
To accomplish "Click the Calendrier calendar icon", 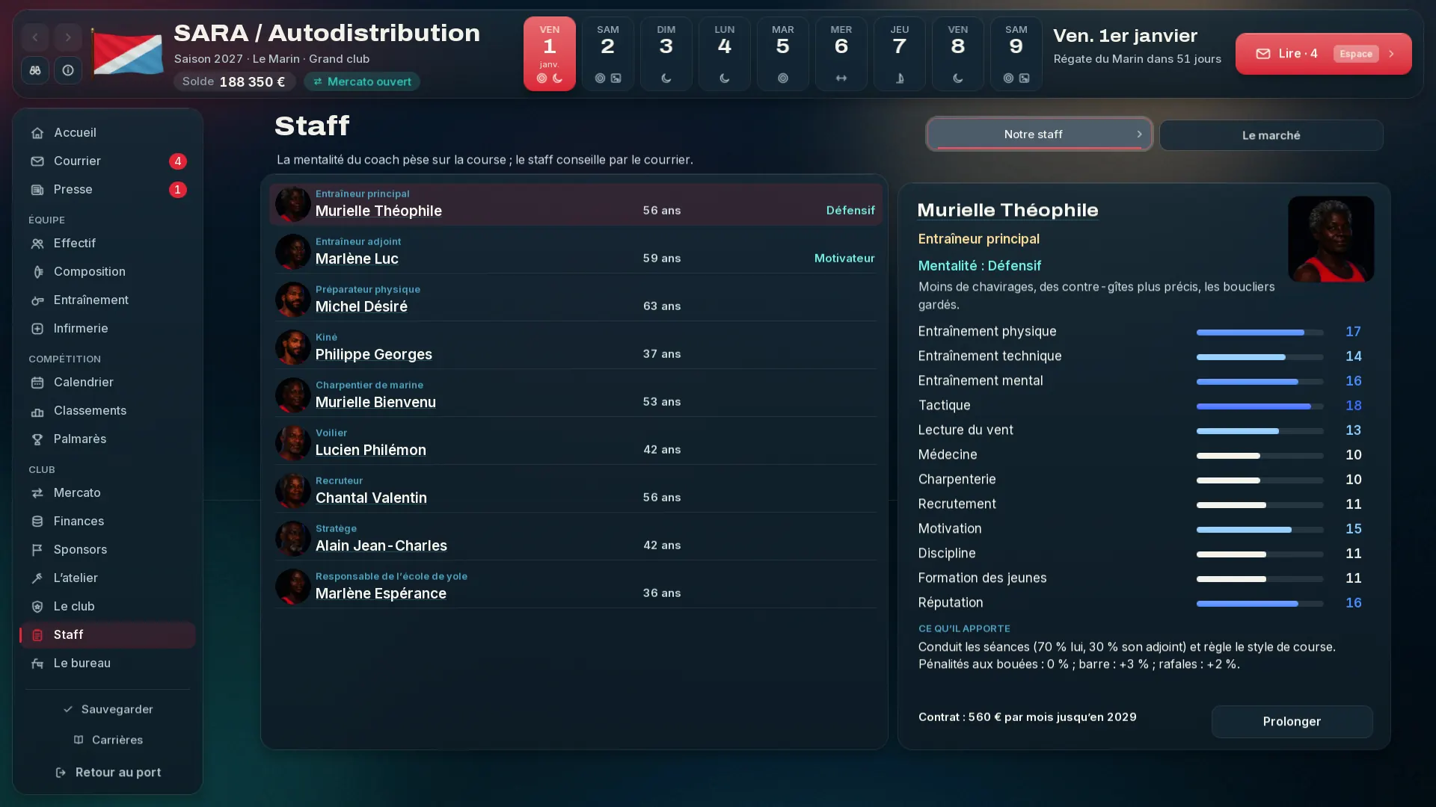I will click(x=37, y=383).
